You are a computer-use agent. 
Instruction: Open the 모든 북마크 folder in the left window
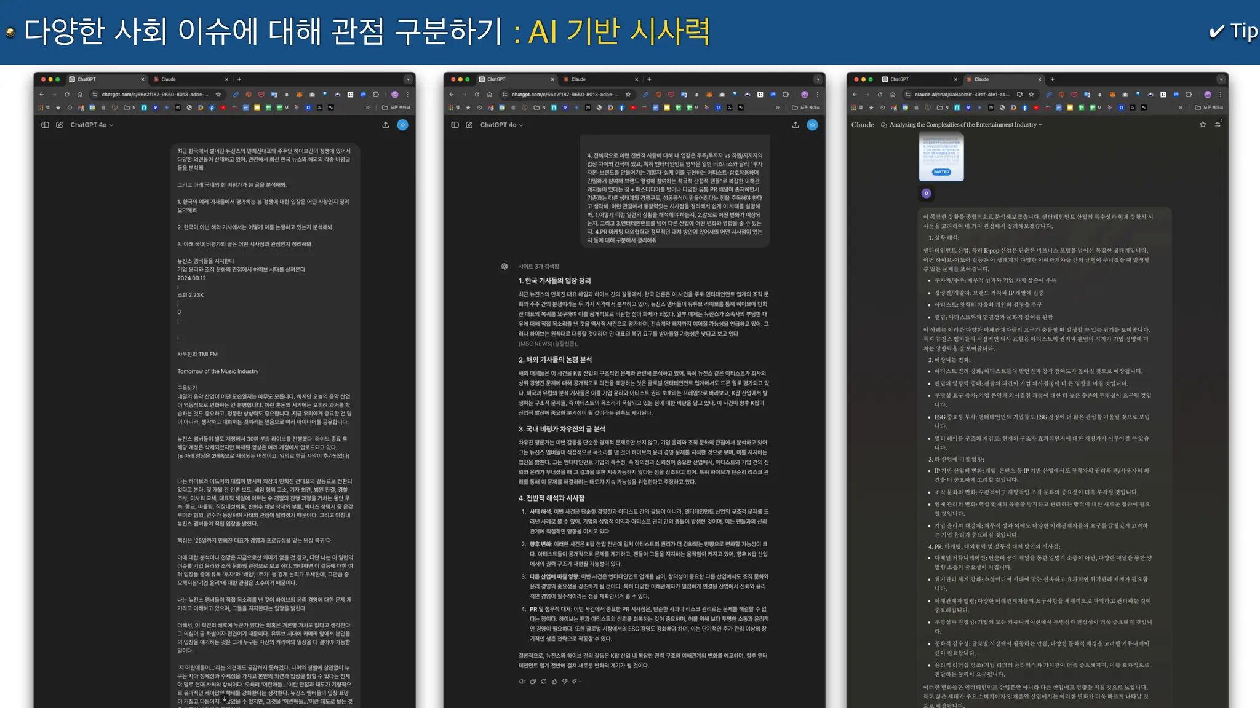396,108
